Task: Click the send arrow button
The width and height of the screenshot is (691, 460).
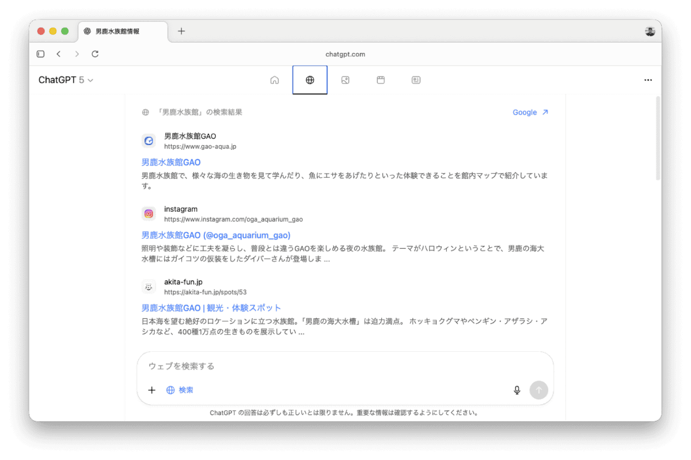Action: (x=539, y=390)
